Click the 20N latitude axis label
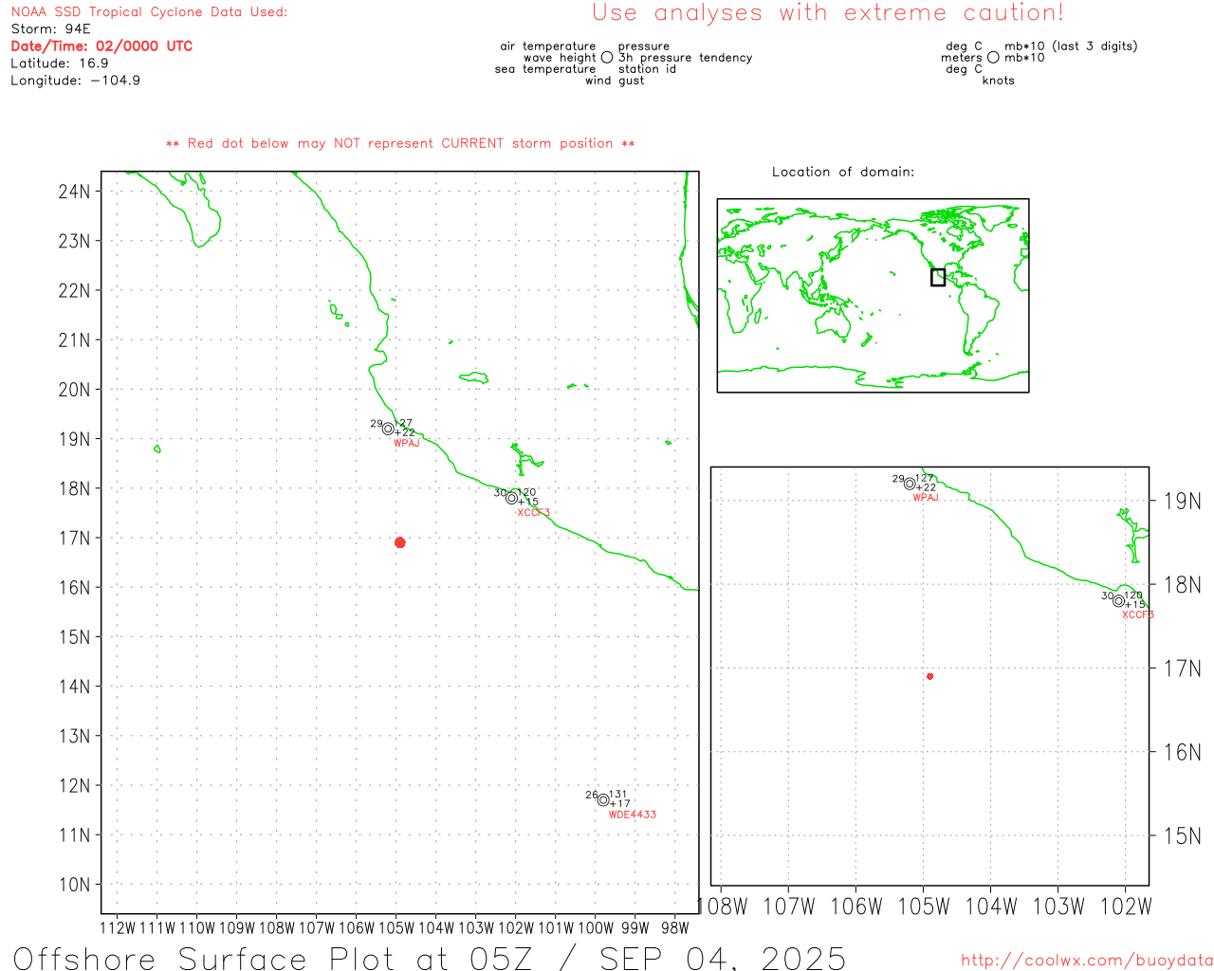Image resolution: width=1214 pixels, height=971 pixels. pos(74,390)
